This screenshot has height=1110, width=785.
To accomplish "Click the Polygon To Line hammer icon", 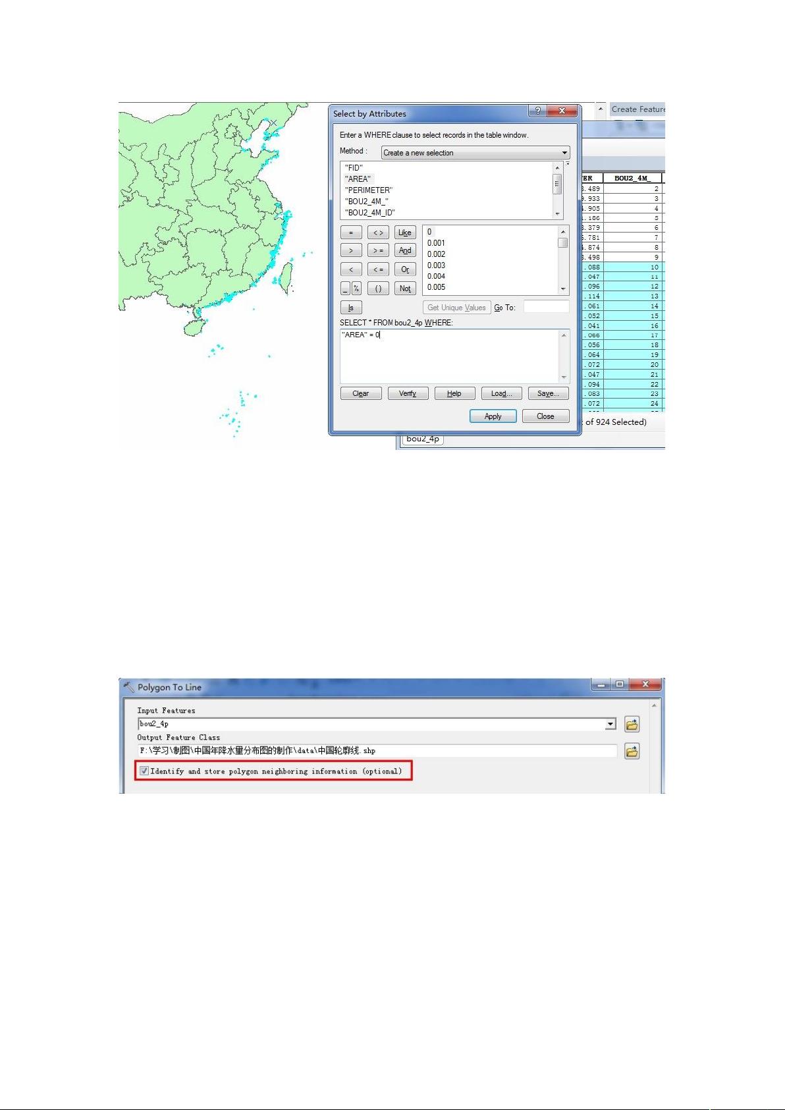I will click(x=128, y=687).
